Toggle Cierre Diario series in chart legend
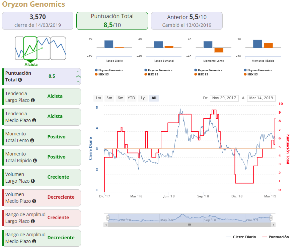This screenshot has width=297, height=248. click(x=241, y=237)
